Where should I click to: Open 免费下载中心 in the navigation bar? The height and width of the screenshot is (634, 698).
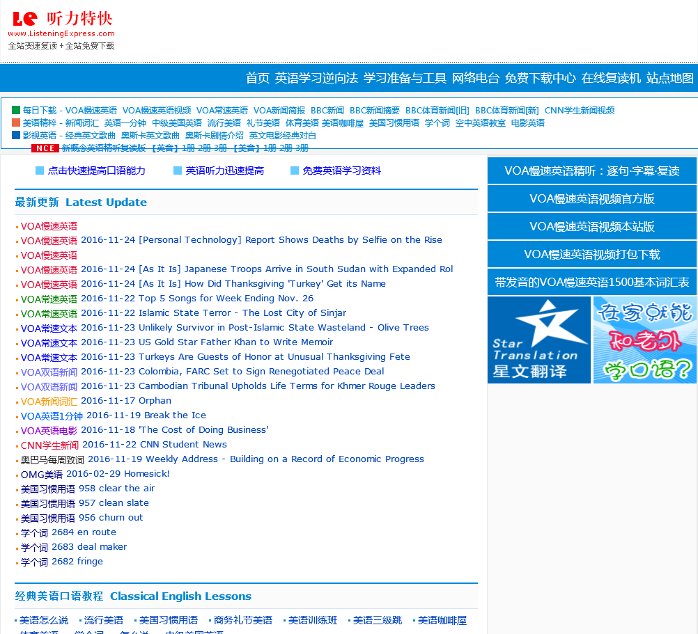[540, 78]
